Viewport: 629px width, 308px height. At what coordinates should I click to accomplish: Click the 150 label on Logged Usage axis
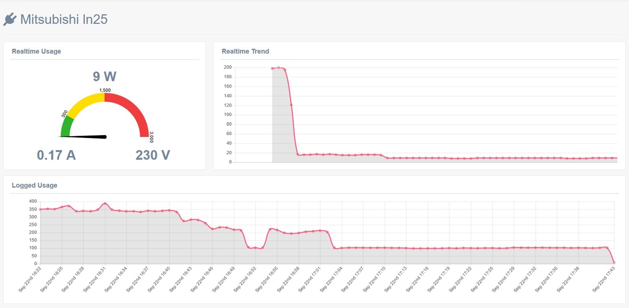coord(33,240)
